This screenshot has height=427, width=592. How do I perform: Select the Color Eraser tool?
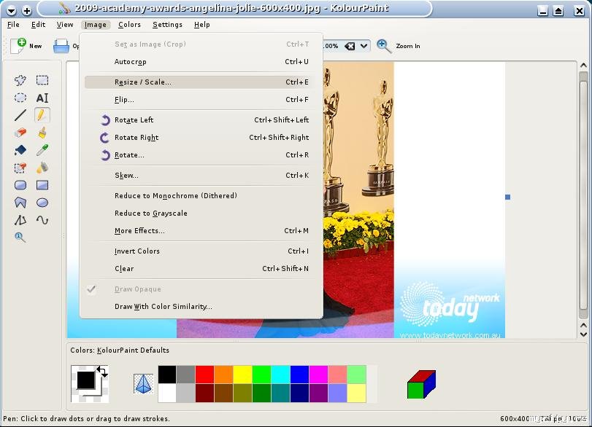20,168
